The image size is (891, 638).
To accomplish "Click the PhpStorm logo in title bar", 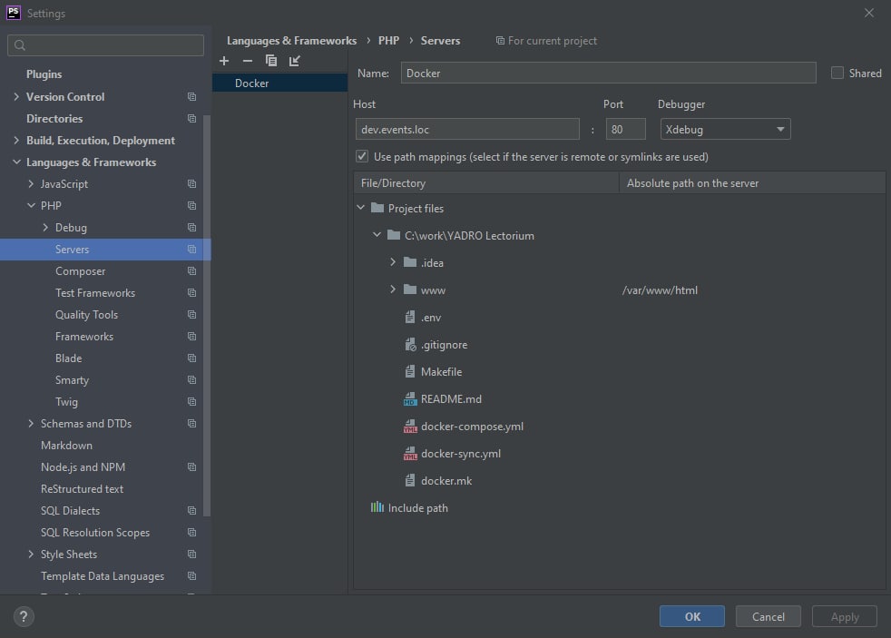I will pos(13,13).
